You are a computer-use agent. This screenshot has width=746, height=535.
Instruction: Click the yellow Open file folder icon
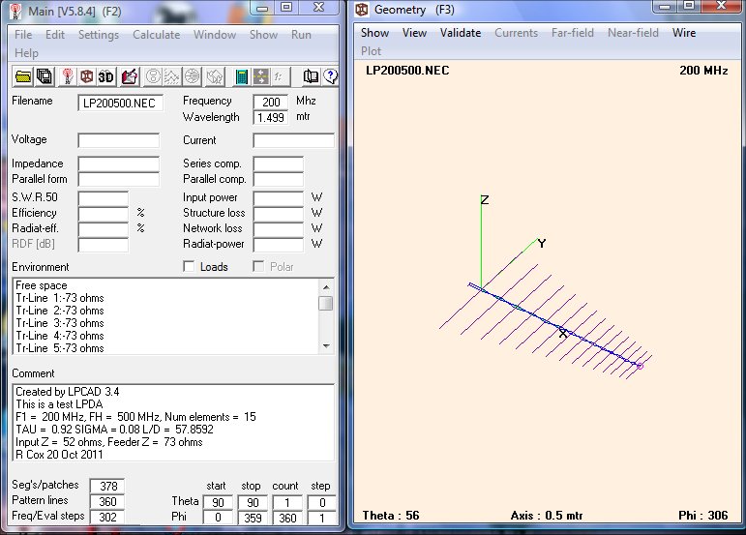tap(22, 76)
